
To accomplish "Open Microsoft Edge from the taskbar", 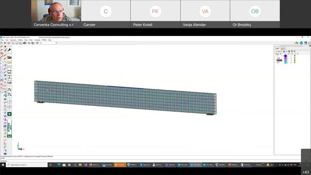I will 59,165.
